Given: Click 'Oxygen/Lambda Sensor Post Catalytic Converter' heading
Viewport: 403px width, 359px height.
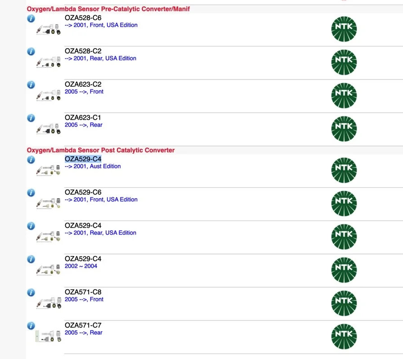Looking at the screenshot, I should [101, 150].
